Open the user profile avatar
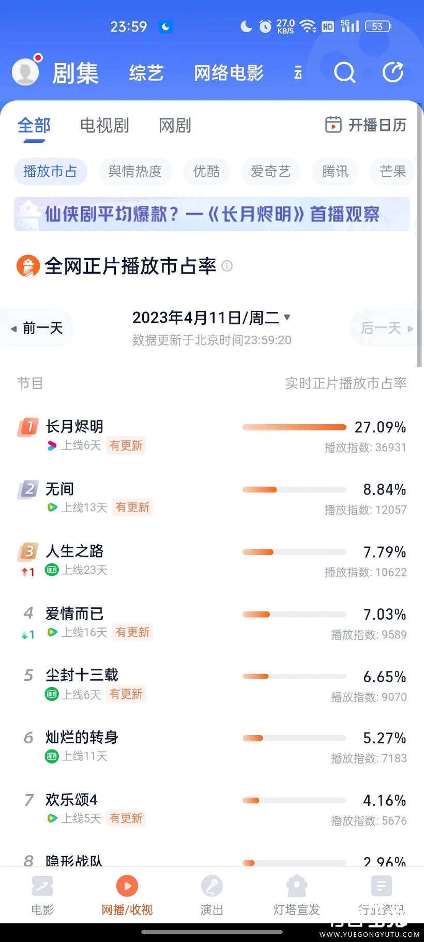This screenshot has height=942, width=424. click(x=25, y=71)
